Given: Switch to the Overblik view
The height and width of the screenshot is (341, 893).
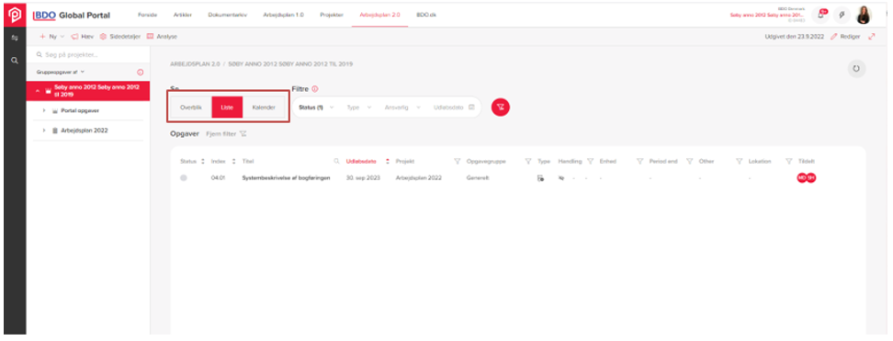Looking at the screenshot, I should (190, 108).
